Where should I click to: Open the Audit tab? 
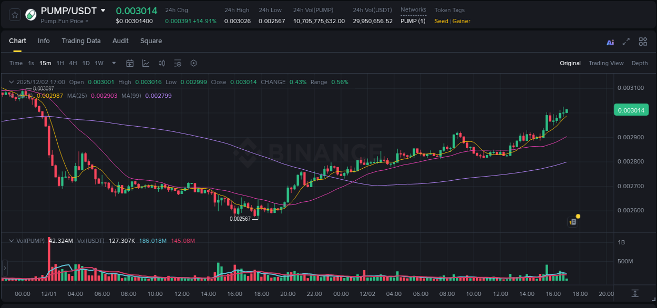coord(120,41)
